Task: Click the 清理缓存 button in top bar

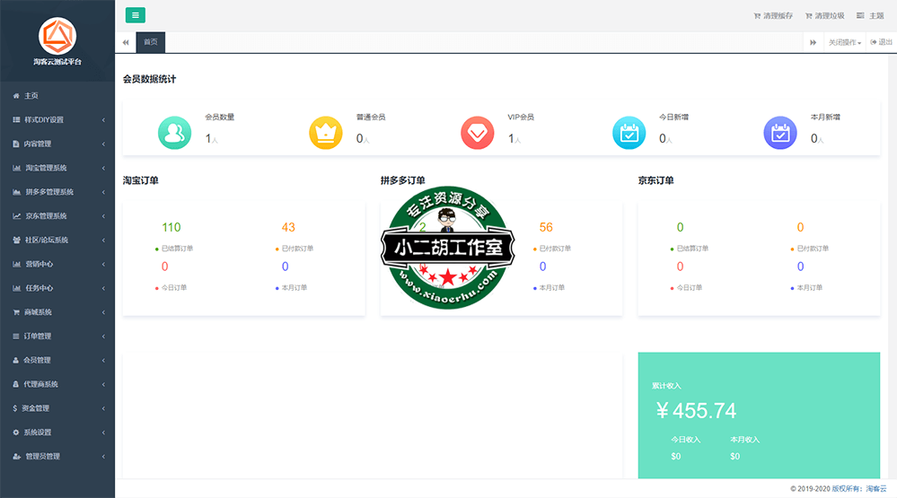Action: [x=774, y=15]
